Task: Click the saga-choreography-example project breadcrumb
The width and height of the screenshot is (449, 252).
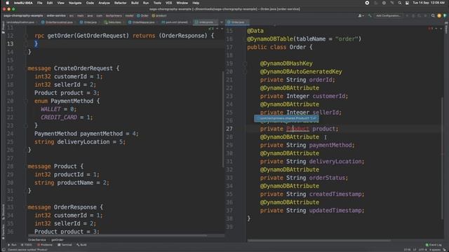Action: click(23, 15)
